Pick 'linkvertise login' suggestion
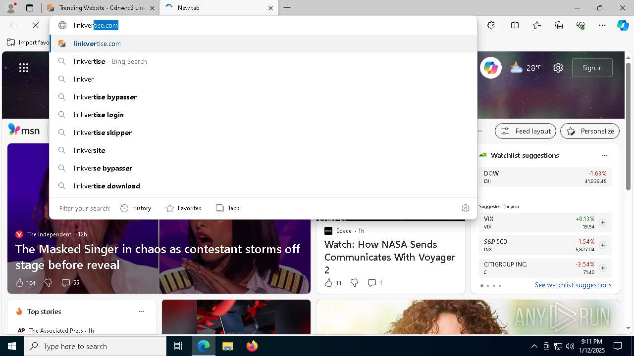 pyautogui.click(x=263, y=115)
